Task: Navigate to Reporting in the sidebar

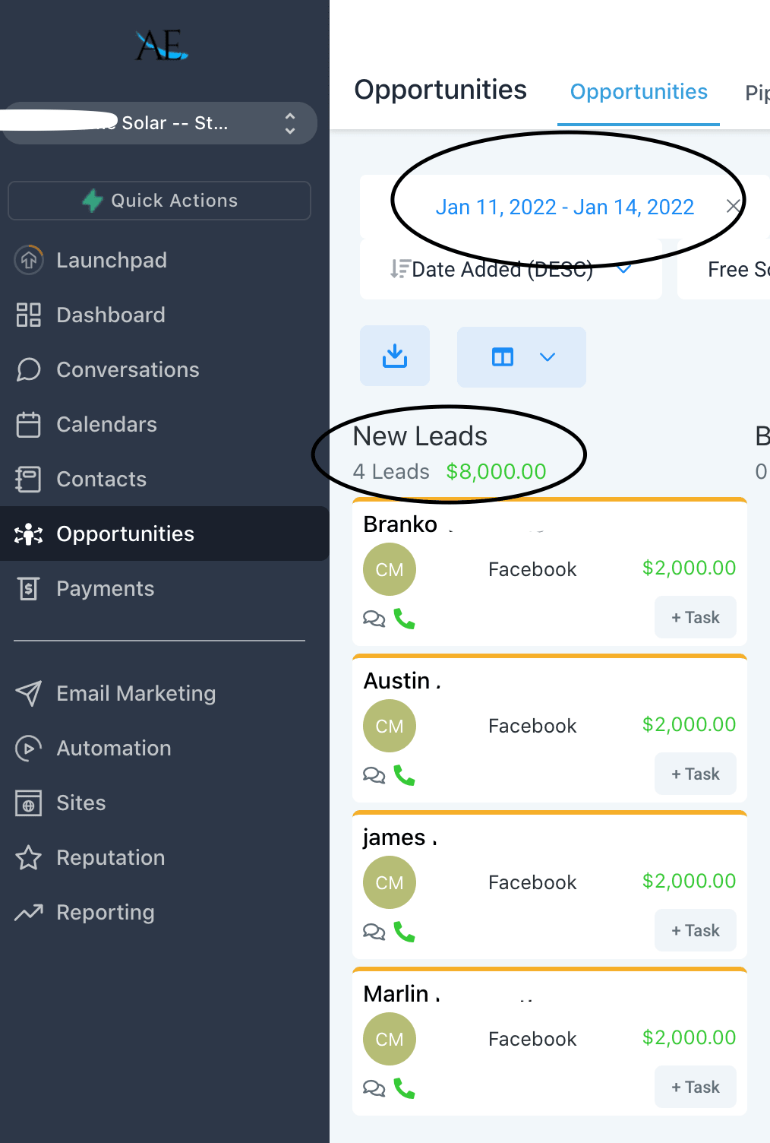Action: (x=105, y=913)
